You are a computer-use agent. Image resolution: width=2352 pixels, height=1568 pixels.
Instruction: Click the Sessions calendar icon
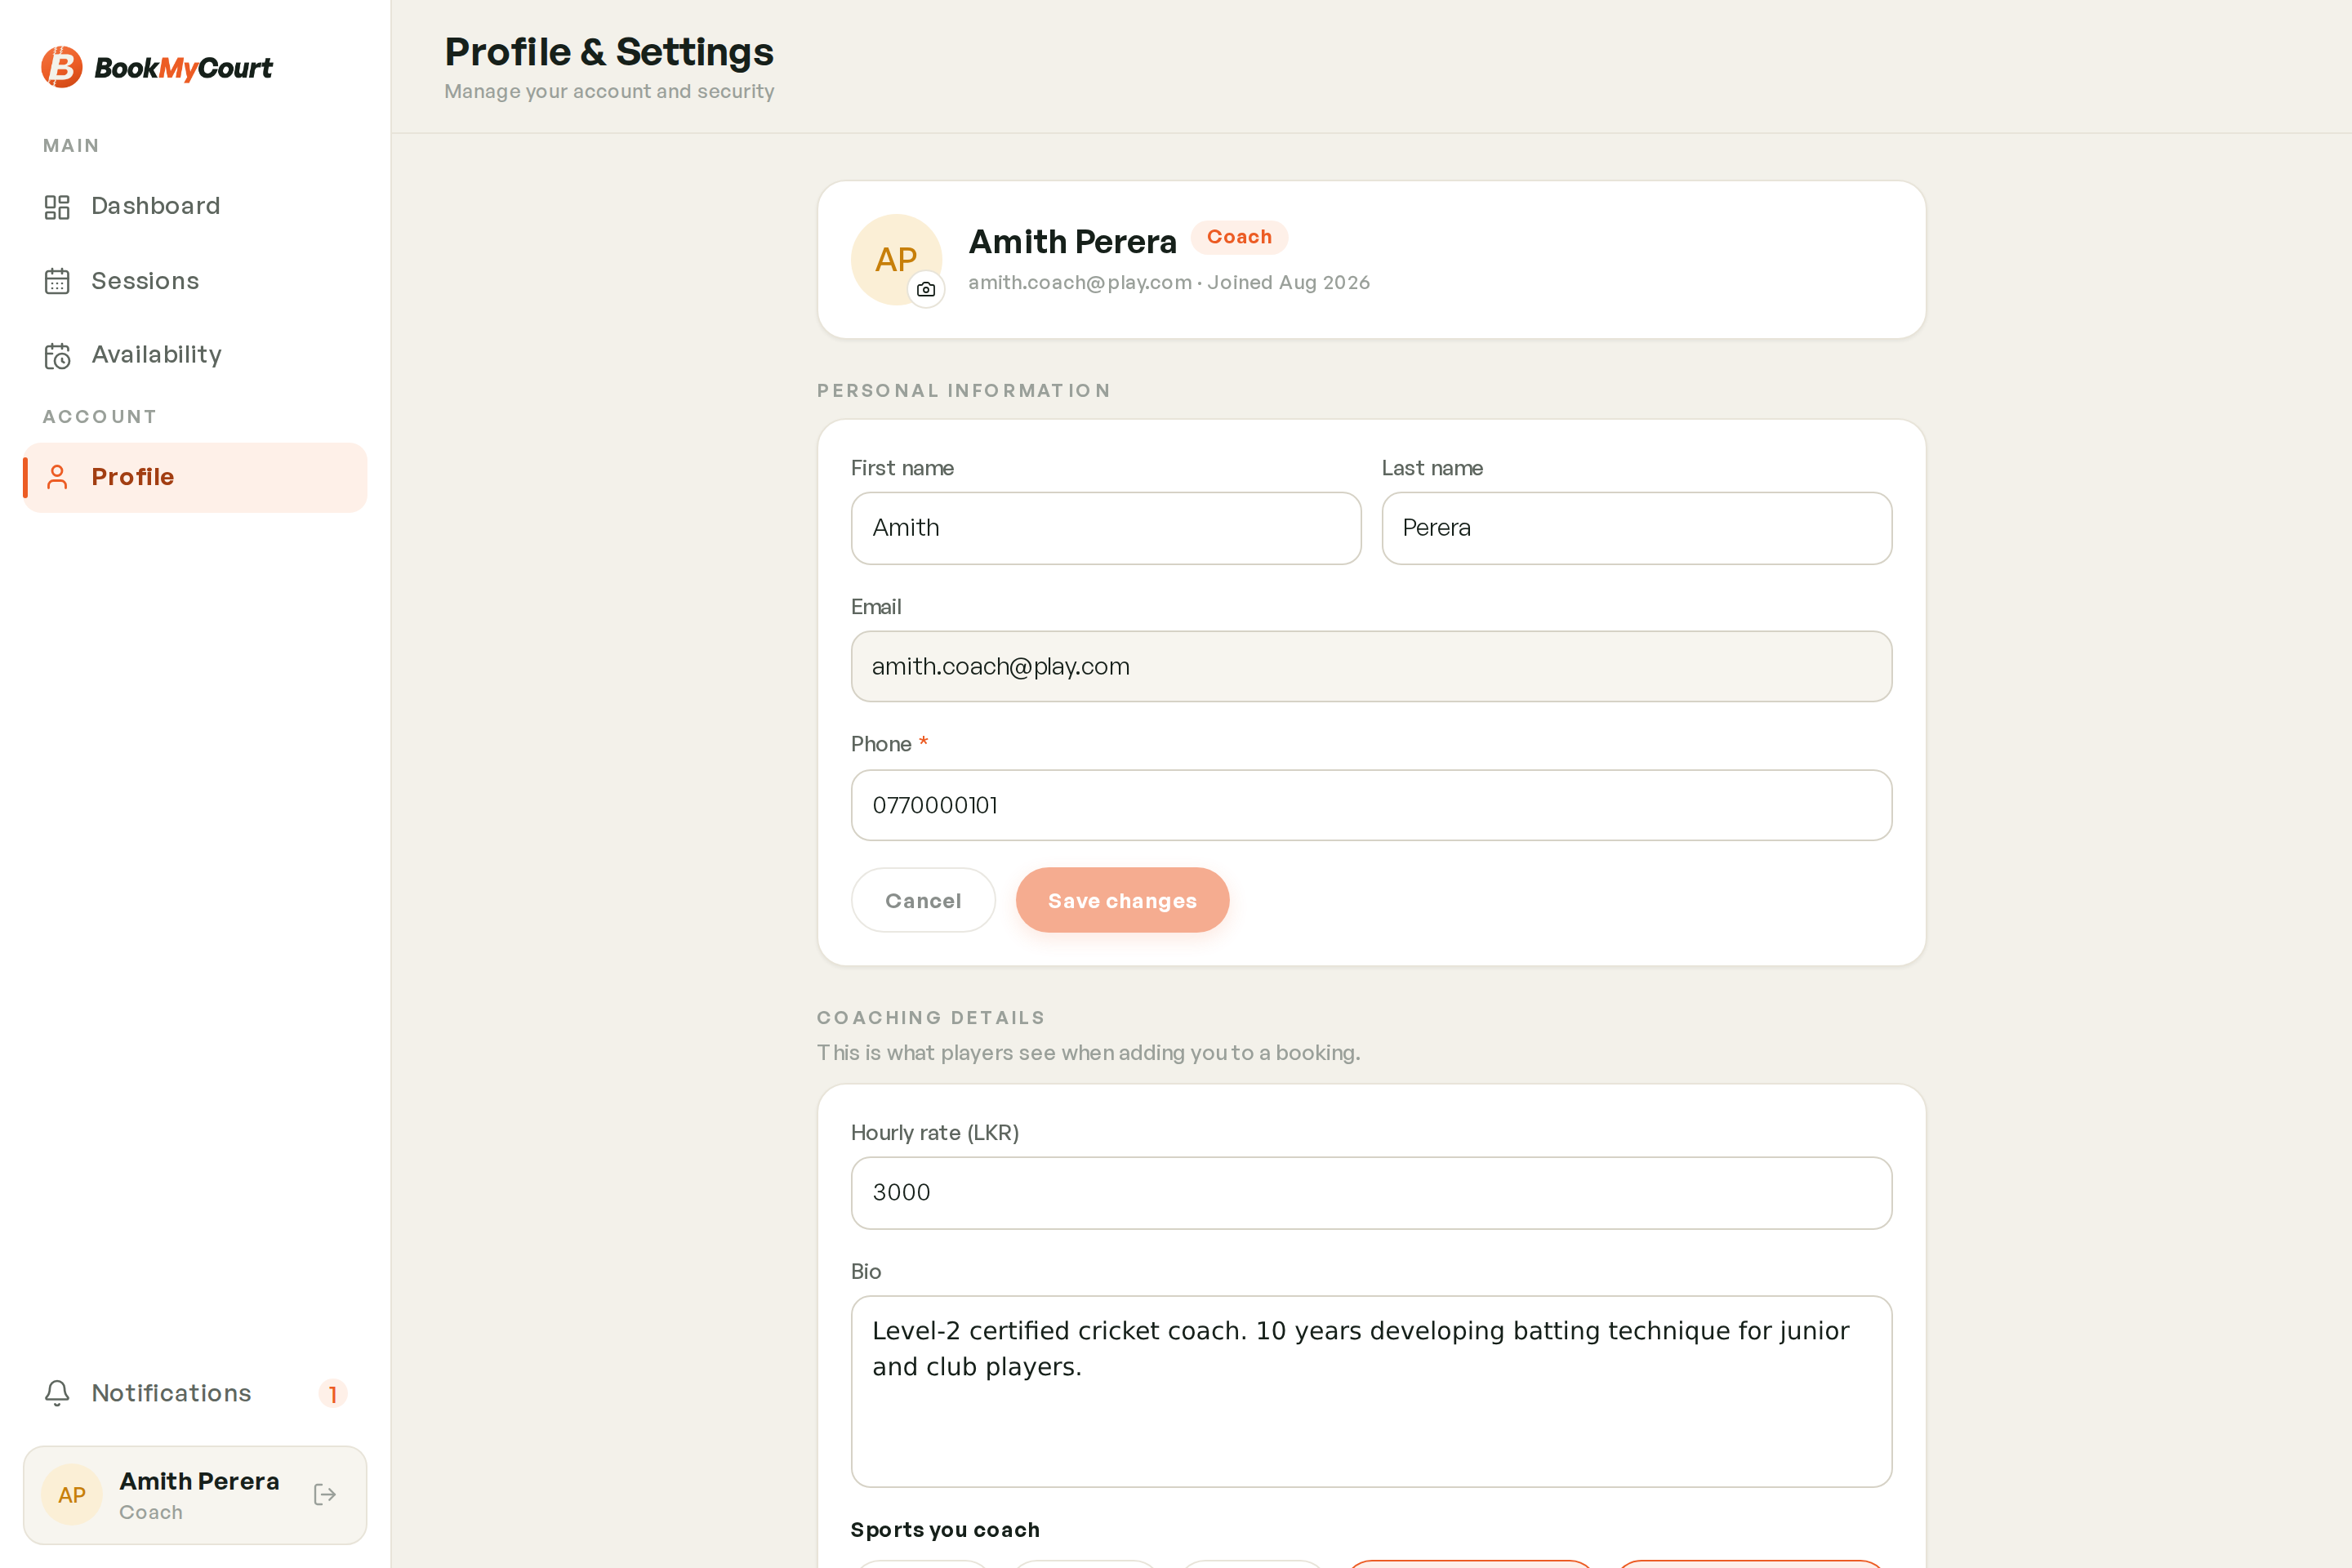point(57,282)
